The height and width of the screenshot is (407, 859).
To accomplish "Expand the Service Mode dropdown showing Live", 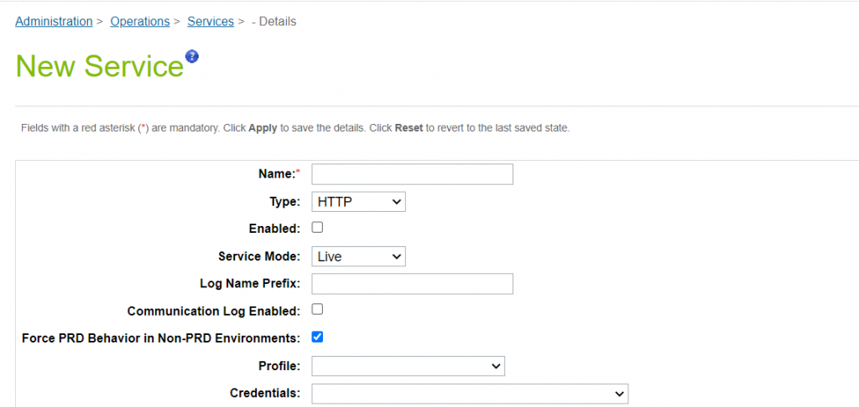I will [x=358, y=256].
